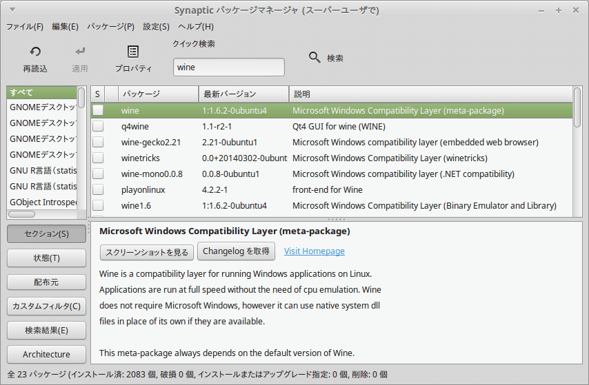This screenshot has width=589, height=385.
Task: Open the パッケージ(P) menu
Action: tap(110, 27)
